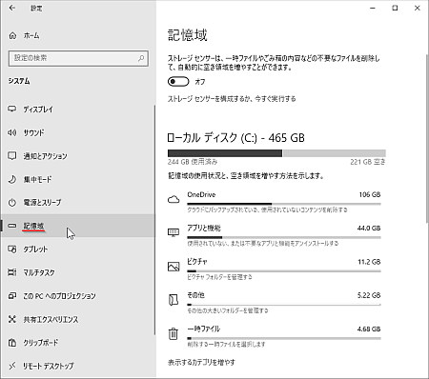Maximize the Settings window
Screen dimensions: 429x379
click(395, 8)
